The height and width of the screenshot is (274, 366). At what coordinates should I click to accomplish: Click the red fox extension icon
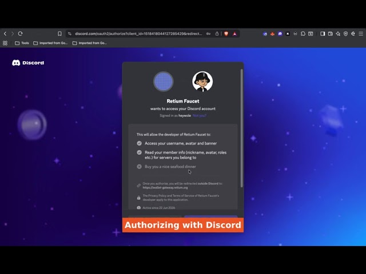tap(272, 34)
